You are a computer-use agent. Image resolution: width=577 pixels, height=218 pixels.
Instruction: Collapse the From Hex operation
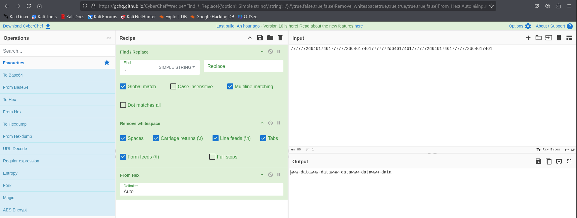coord(262,175)
